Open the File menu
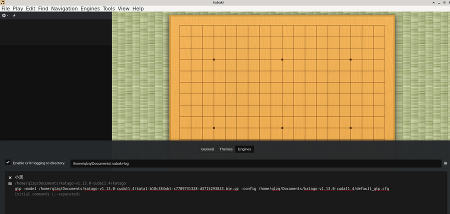Viewport: 450px width, 214px height. tap(5, 8)
